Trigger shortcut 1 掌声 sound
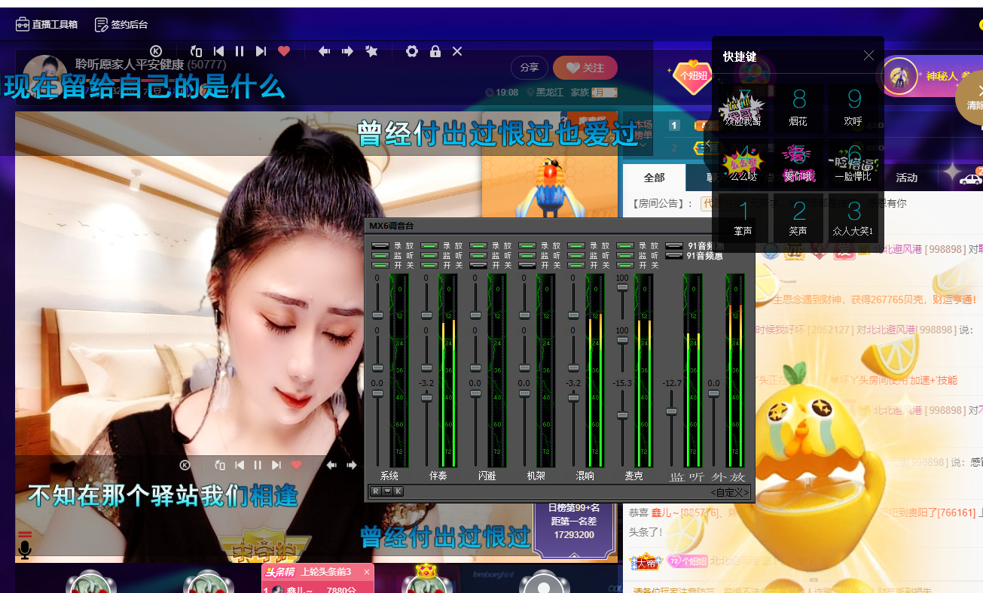 [743, 218]
